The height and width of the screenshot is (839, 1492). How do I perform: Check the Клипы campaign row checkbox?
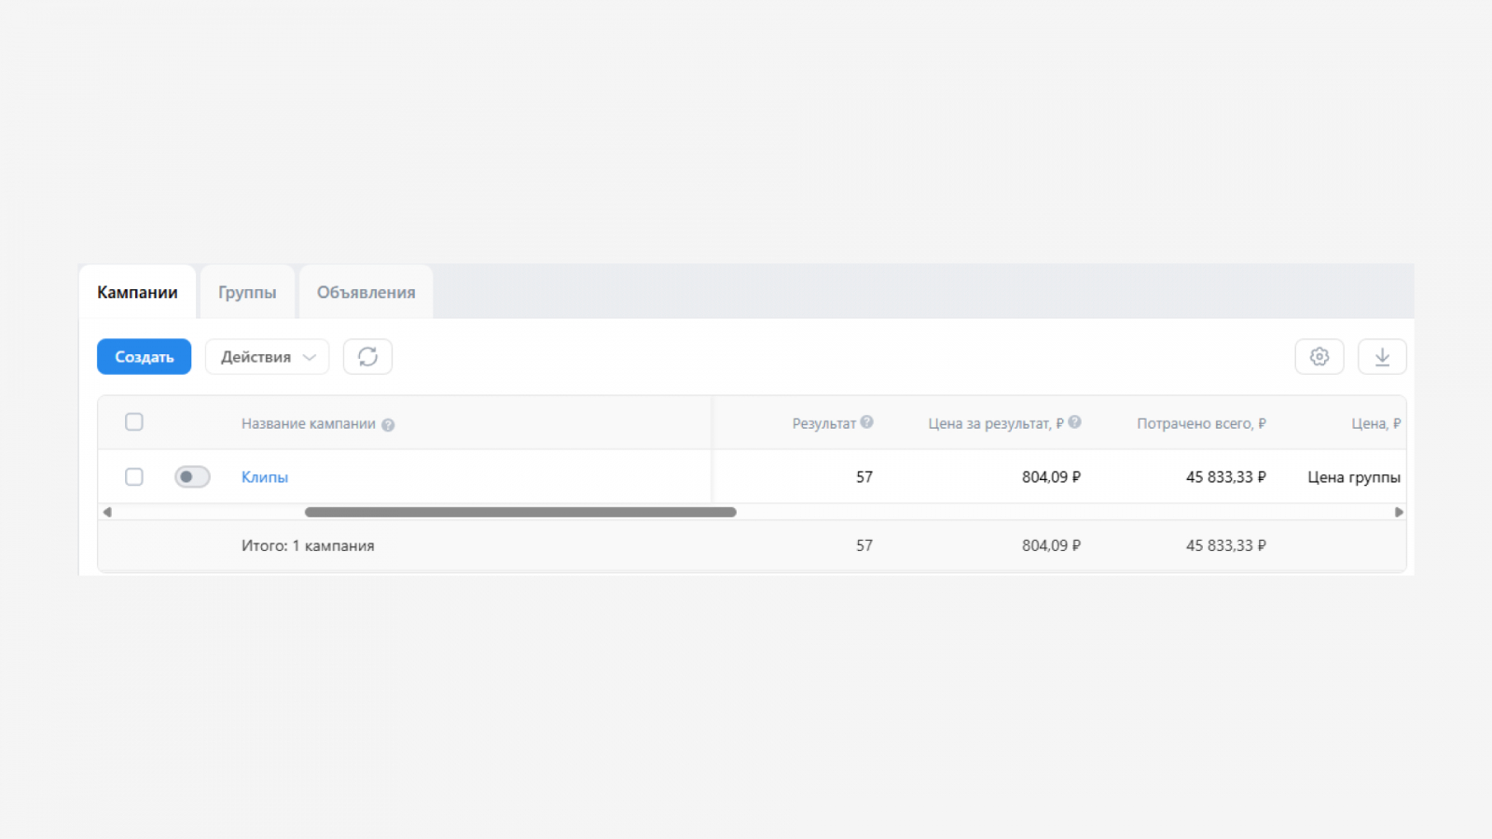(x=134, y=477)
